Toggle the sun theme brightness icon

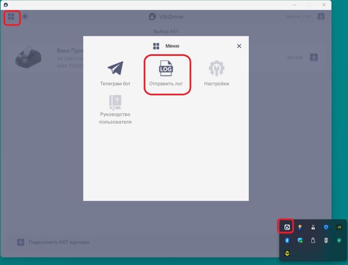pyautogui.click(x=25, y=17)
